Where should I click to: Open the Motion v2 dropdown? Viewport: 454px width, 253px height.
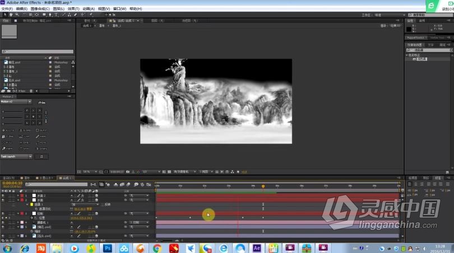tap(16, 102)
